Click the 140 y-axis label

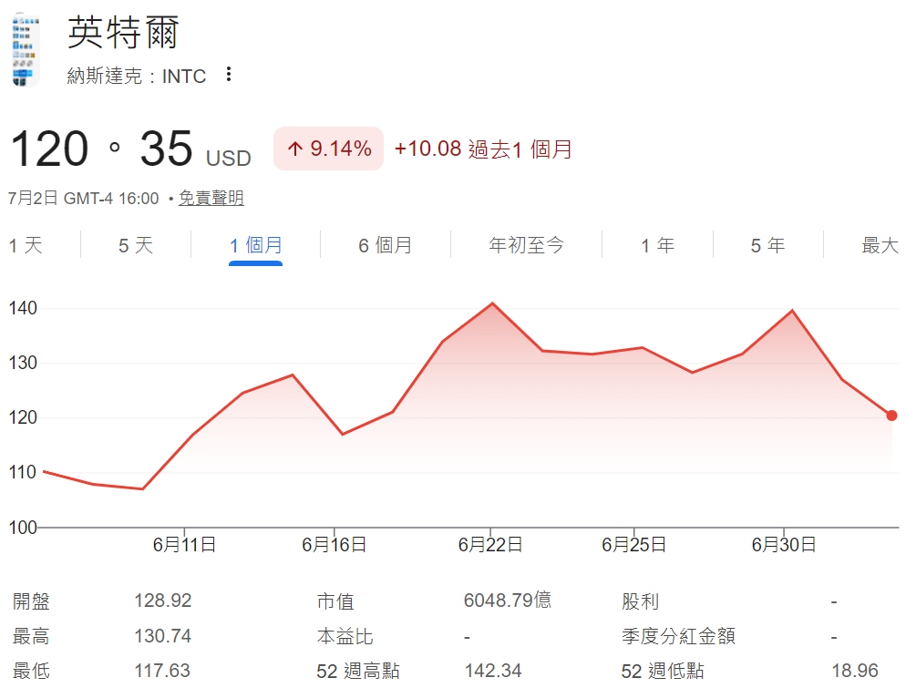(x=23, y=308)
